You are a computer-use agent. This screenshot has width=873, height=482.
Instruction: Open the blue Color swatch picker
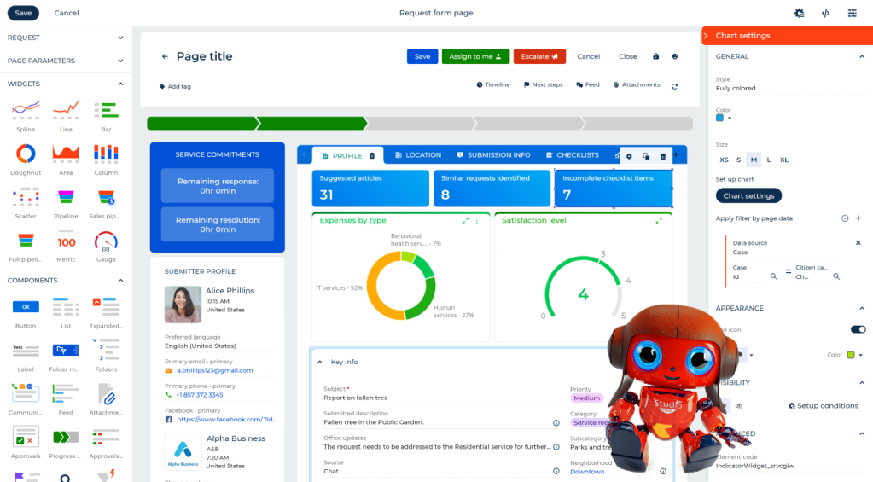click(724, 118)
